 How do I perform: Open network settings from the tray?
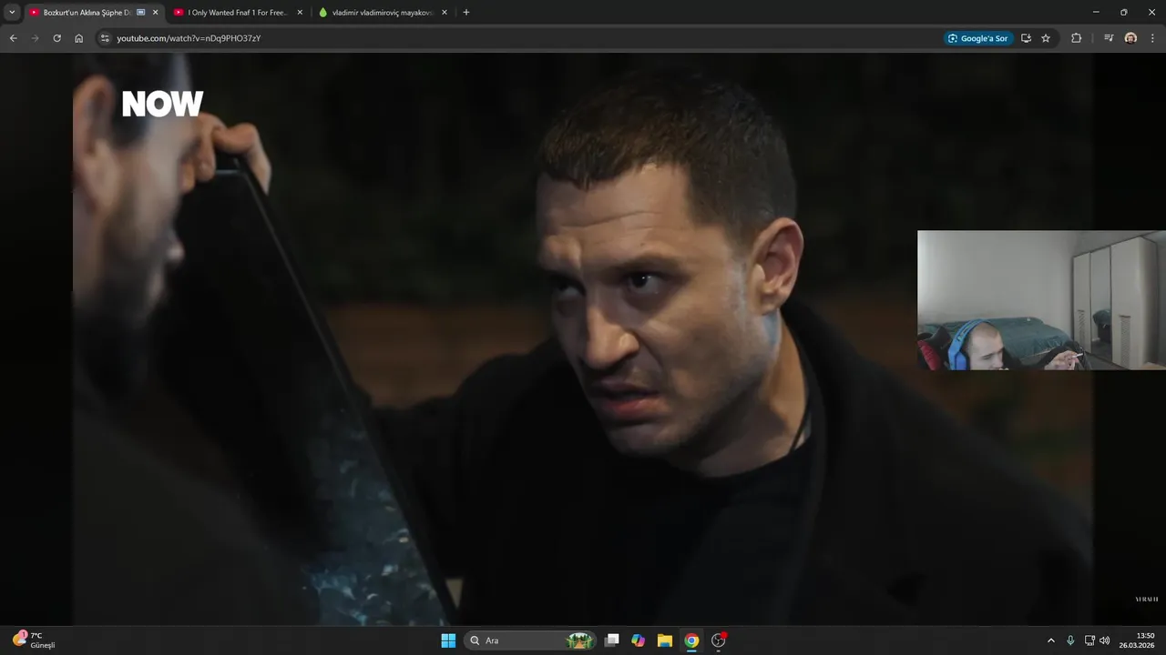(1089, 640)
